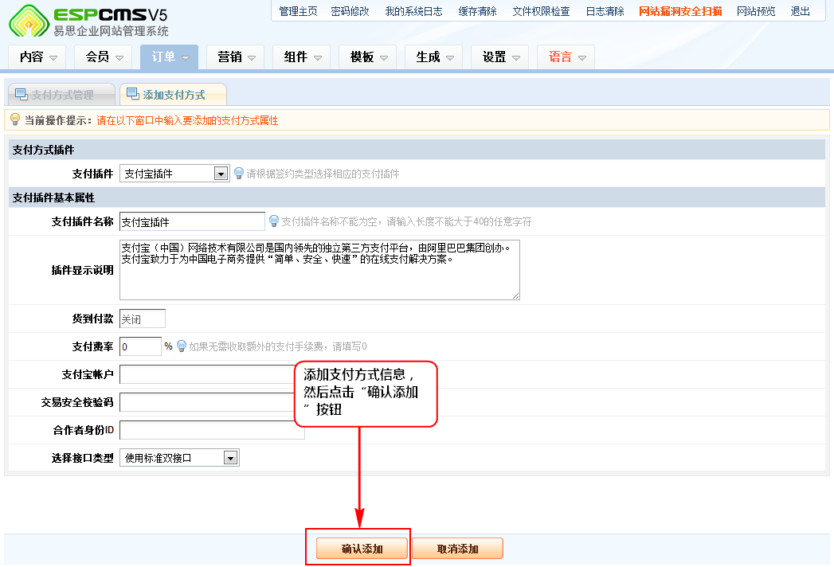Click into the 插件显示说明 textarea

point(319,270)
